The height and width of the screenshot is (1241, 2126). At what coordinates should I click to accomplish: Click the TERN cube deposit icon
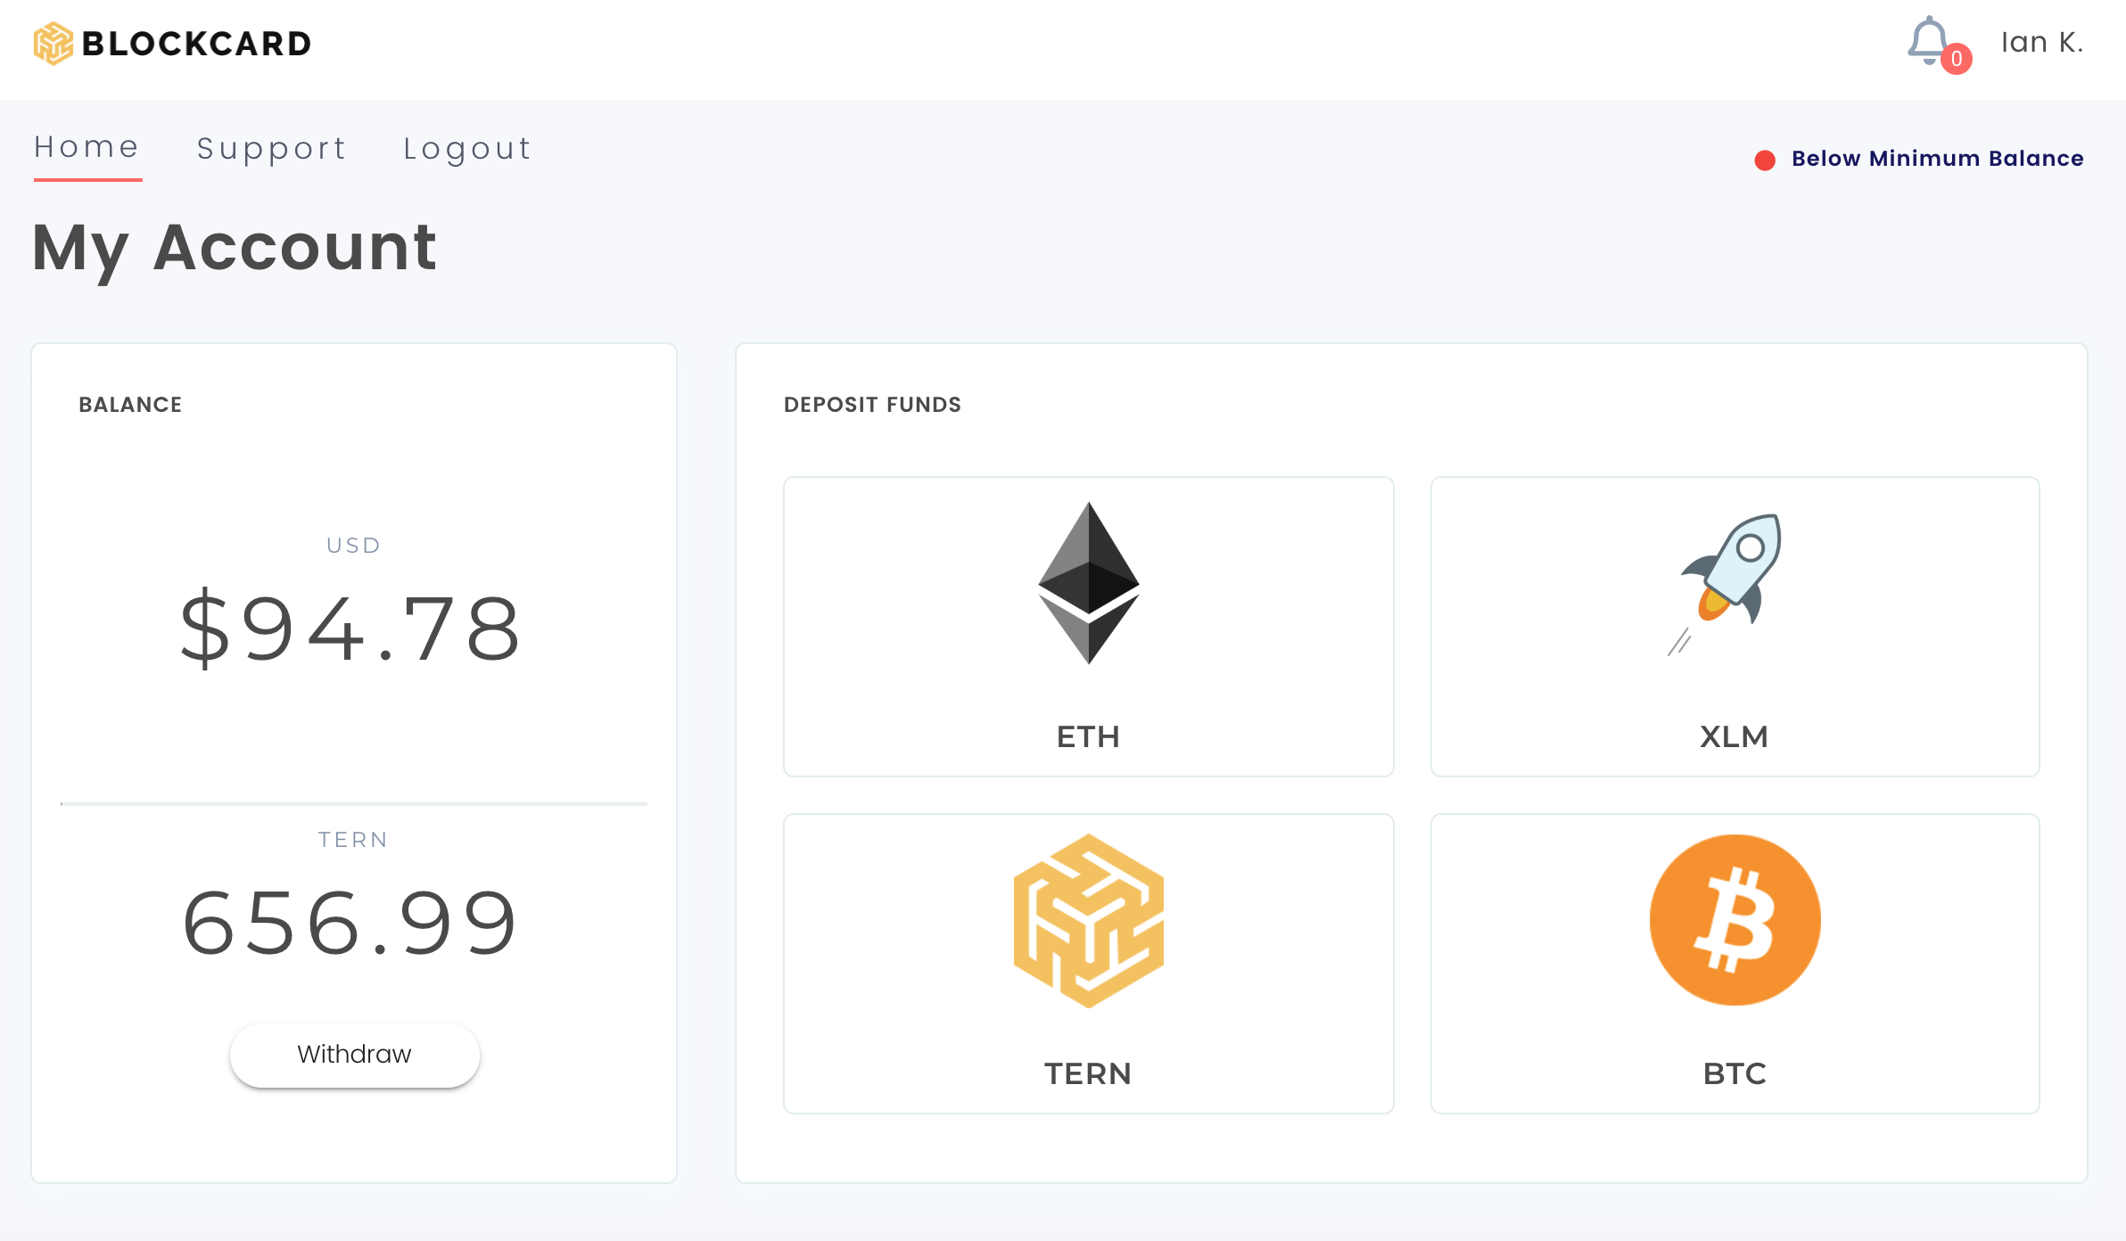pos(1088,920)
